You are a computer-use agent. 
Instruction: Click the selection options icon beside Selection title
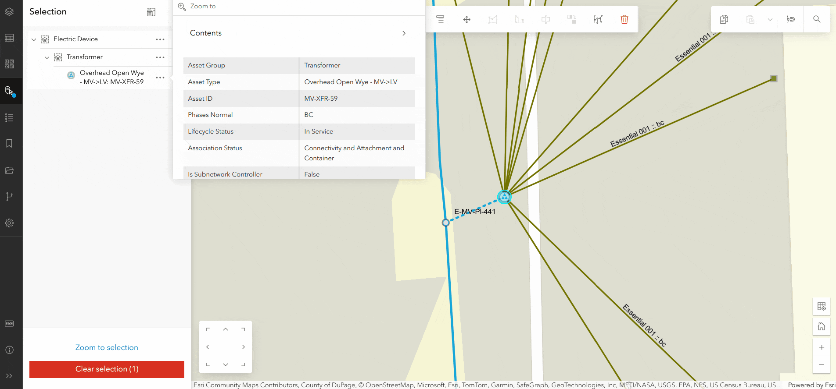tap(151, 12)
